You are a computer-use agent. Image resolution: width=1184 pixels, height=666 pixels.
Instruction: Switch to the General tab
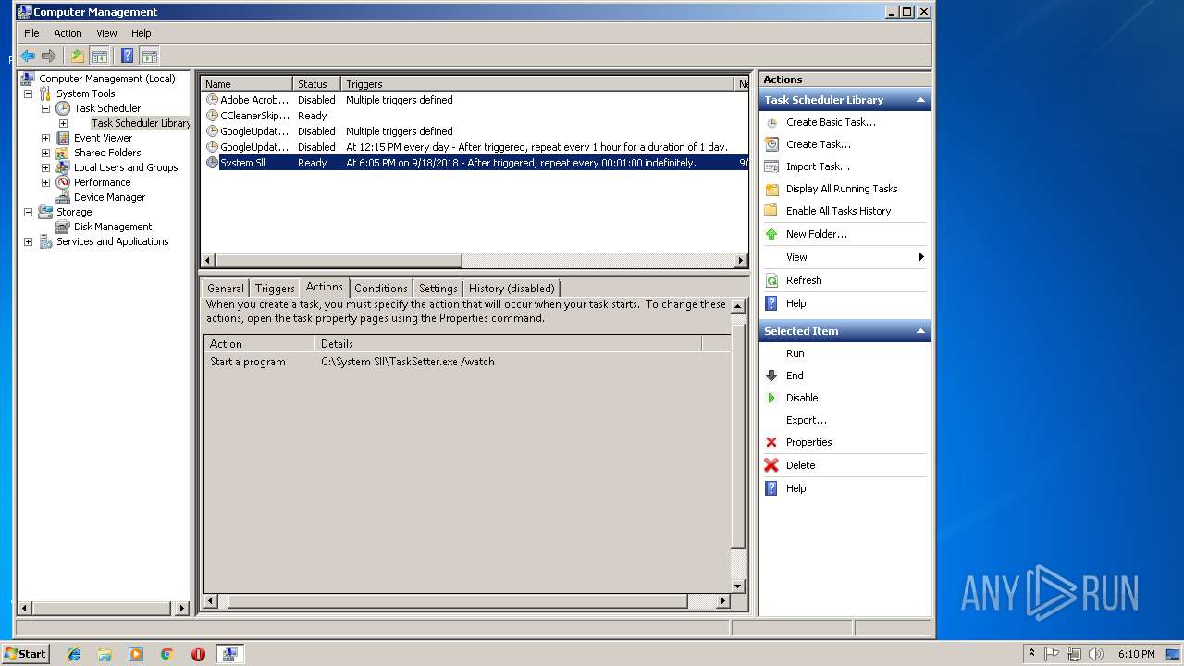[x=226, y=289]
